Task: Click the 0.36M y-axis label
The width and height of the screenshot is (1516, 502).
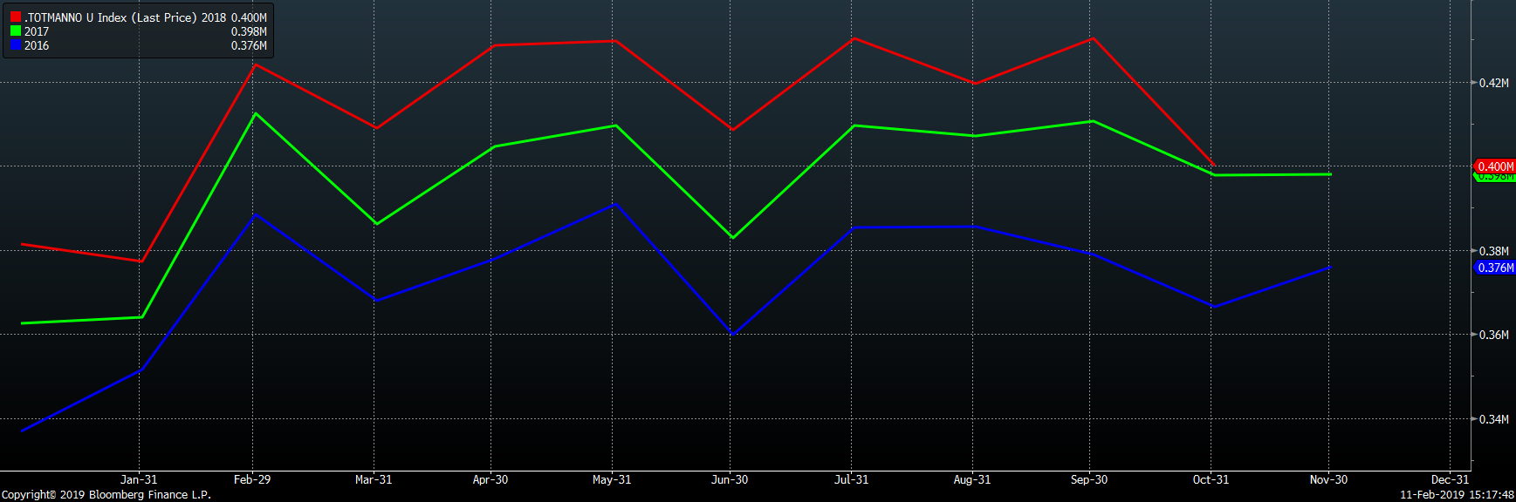Action: point(1493,335)
